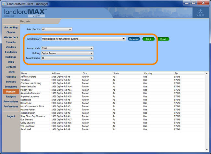This screenshot has width=211, height=154.
Task: Select the Tom Bliss row
Action: tap(113, 80)
